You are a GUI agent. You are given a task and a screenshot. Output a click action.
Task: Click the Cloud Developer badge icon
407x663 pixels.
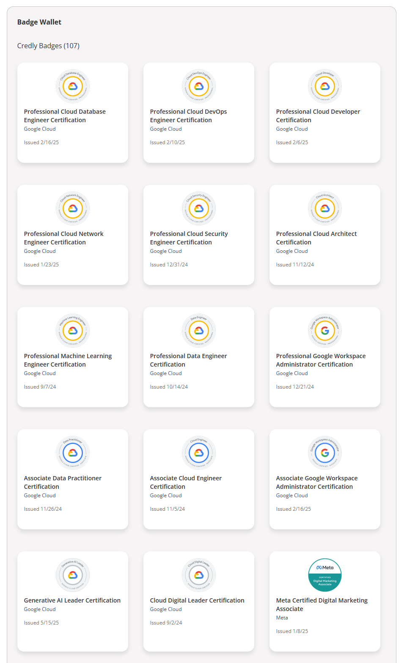point(325,86)
